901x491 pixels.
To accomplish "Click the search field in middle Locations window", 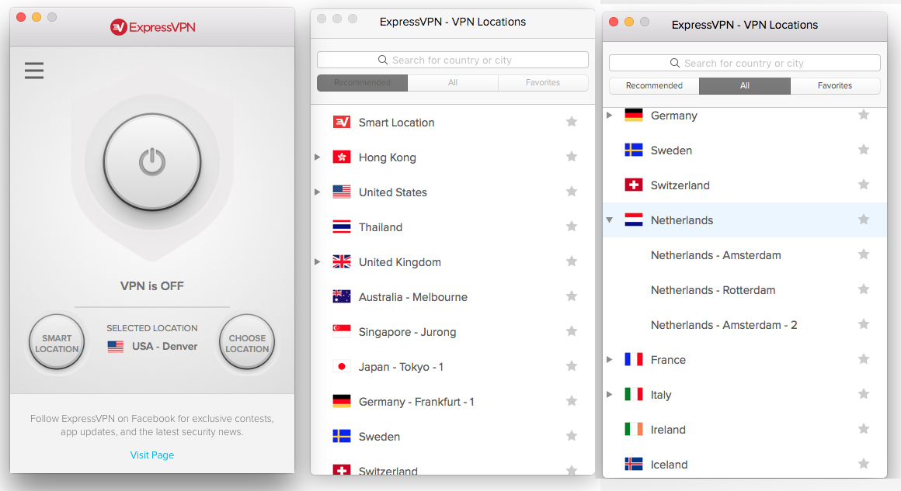I will 453,60.
